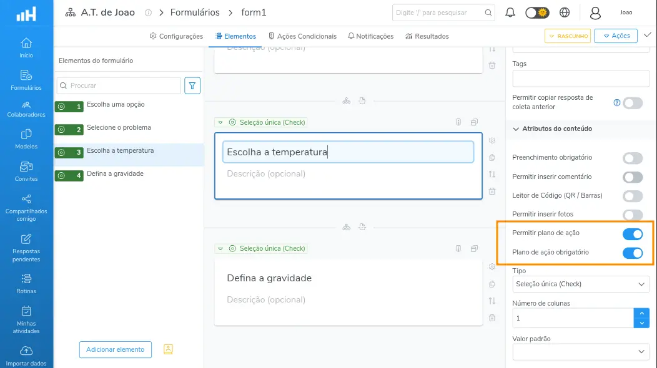Enable Permitir copiar resposta de coleta anterior
Viewport: 657px width, 368px height.
point(633,103)
